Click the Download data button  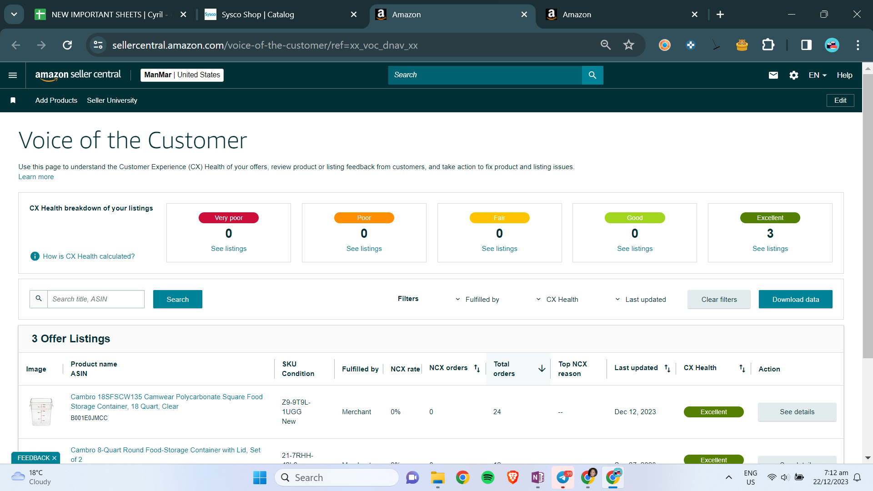pyautogui.click(x=796, y=299)
